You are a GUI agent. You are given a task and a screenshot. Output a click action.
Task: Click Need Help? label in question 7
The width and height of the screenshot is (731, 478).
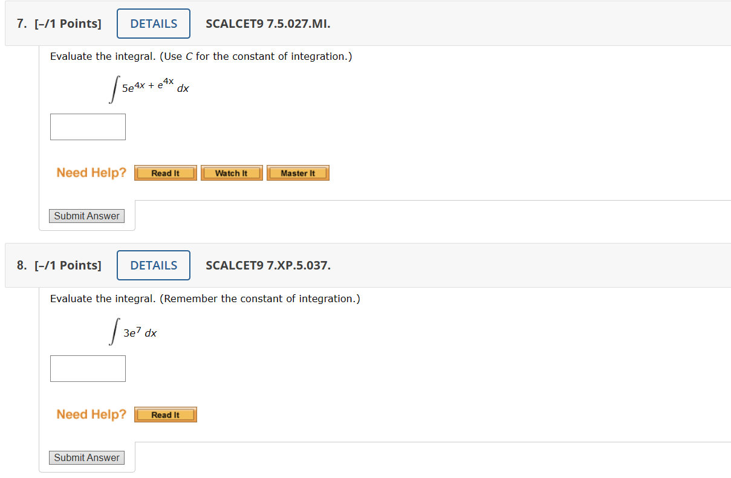point(91,173)
